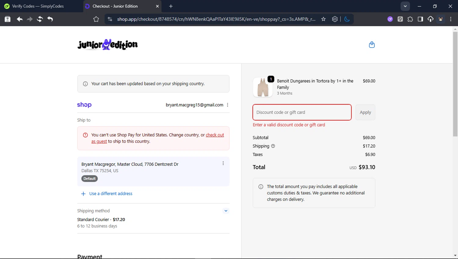Click the 6 to 12 business days text
Viewport: 458px width, 259px height.
[97, 226]
